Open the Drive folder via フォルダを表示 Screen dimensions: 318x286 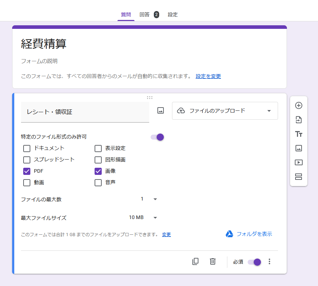pyautogui.click(x=254, y=234)
